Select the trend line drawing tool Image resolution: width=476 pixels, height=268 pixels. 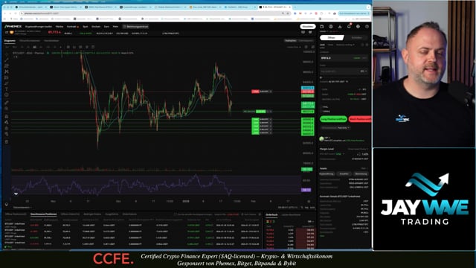coord(7,60)
